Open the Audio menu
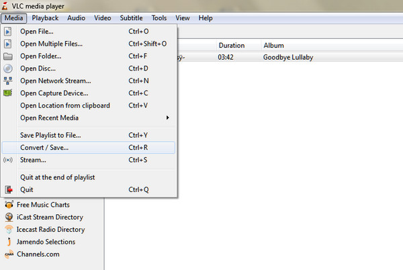 (77, 18)
